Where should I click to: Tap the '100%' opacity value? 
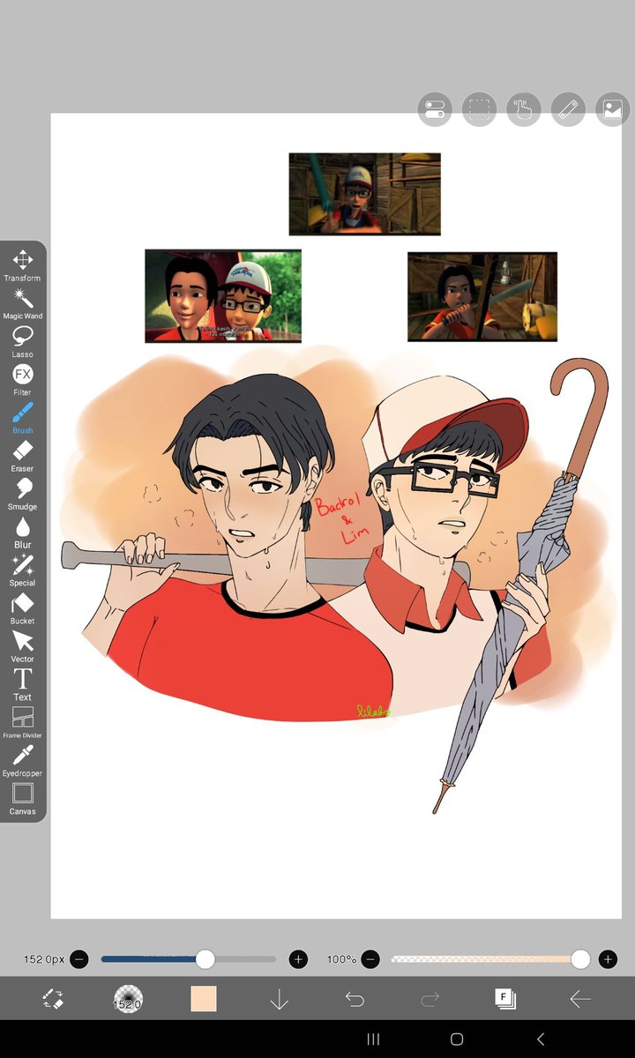point(341,959)
